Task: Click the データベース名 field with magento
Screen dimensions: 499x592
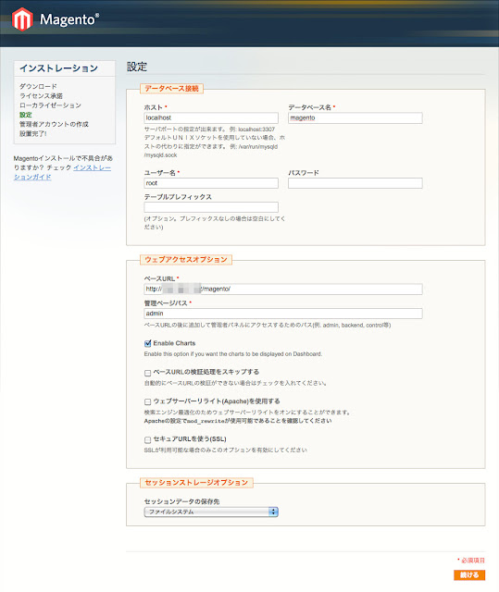Action: (x=356, y=117)
